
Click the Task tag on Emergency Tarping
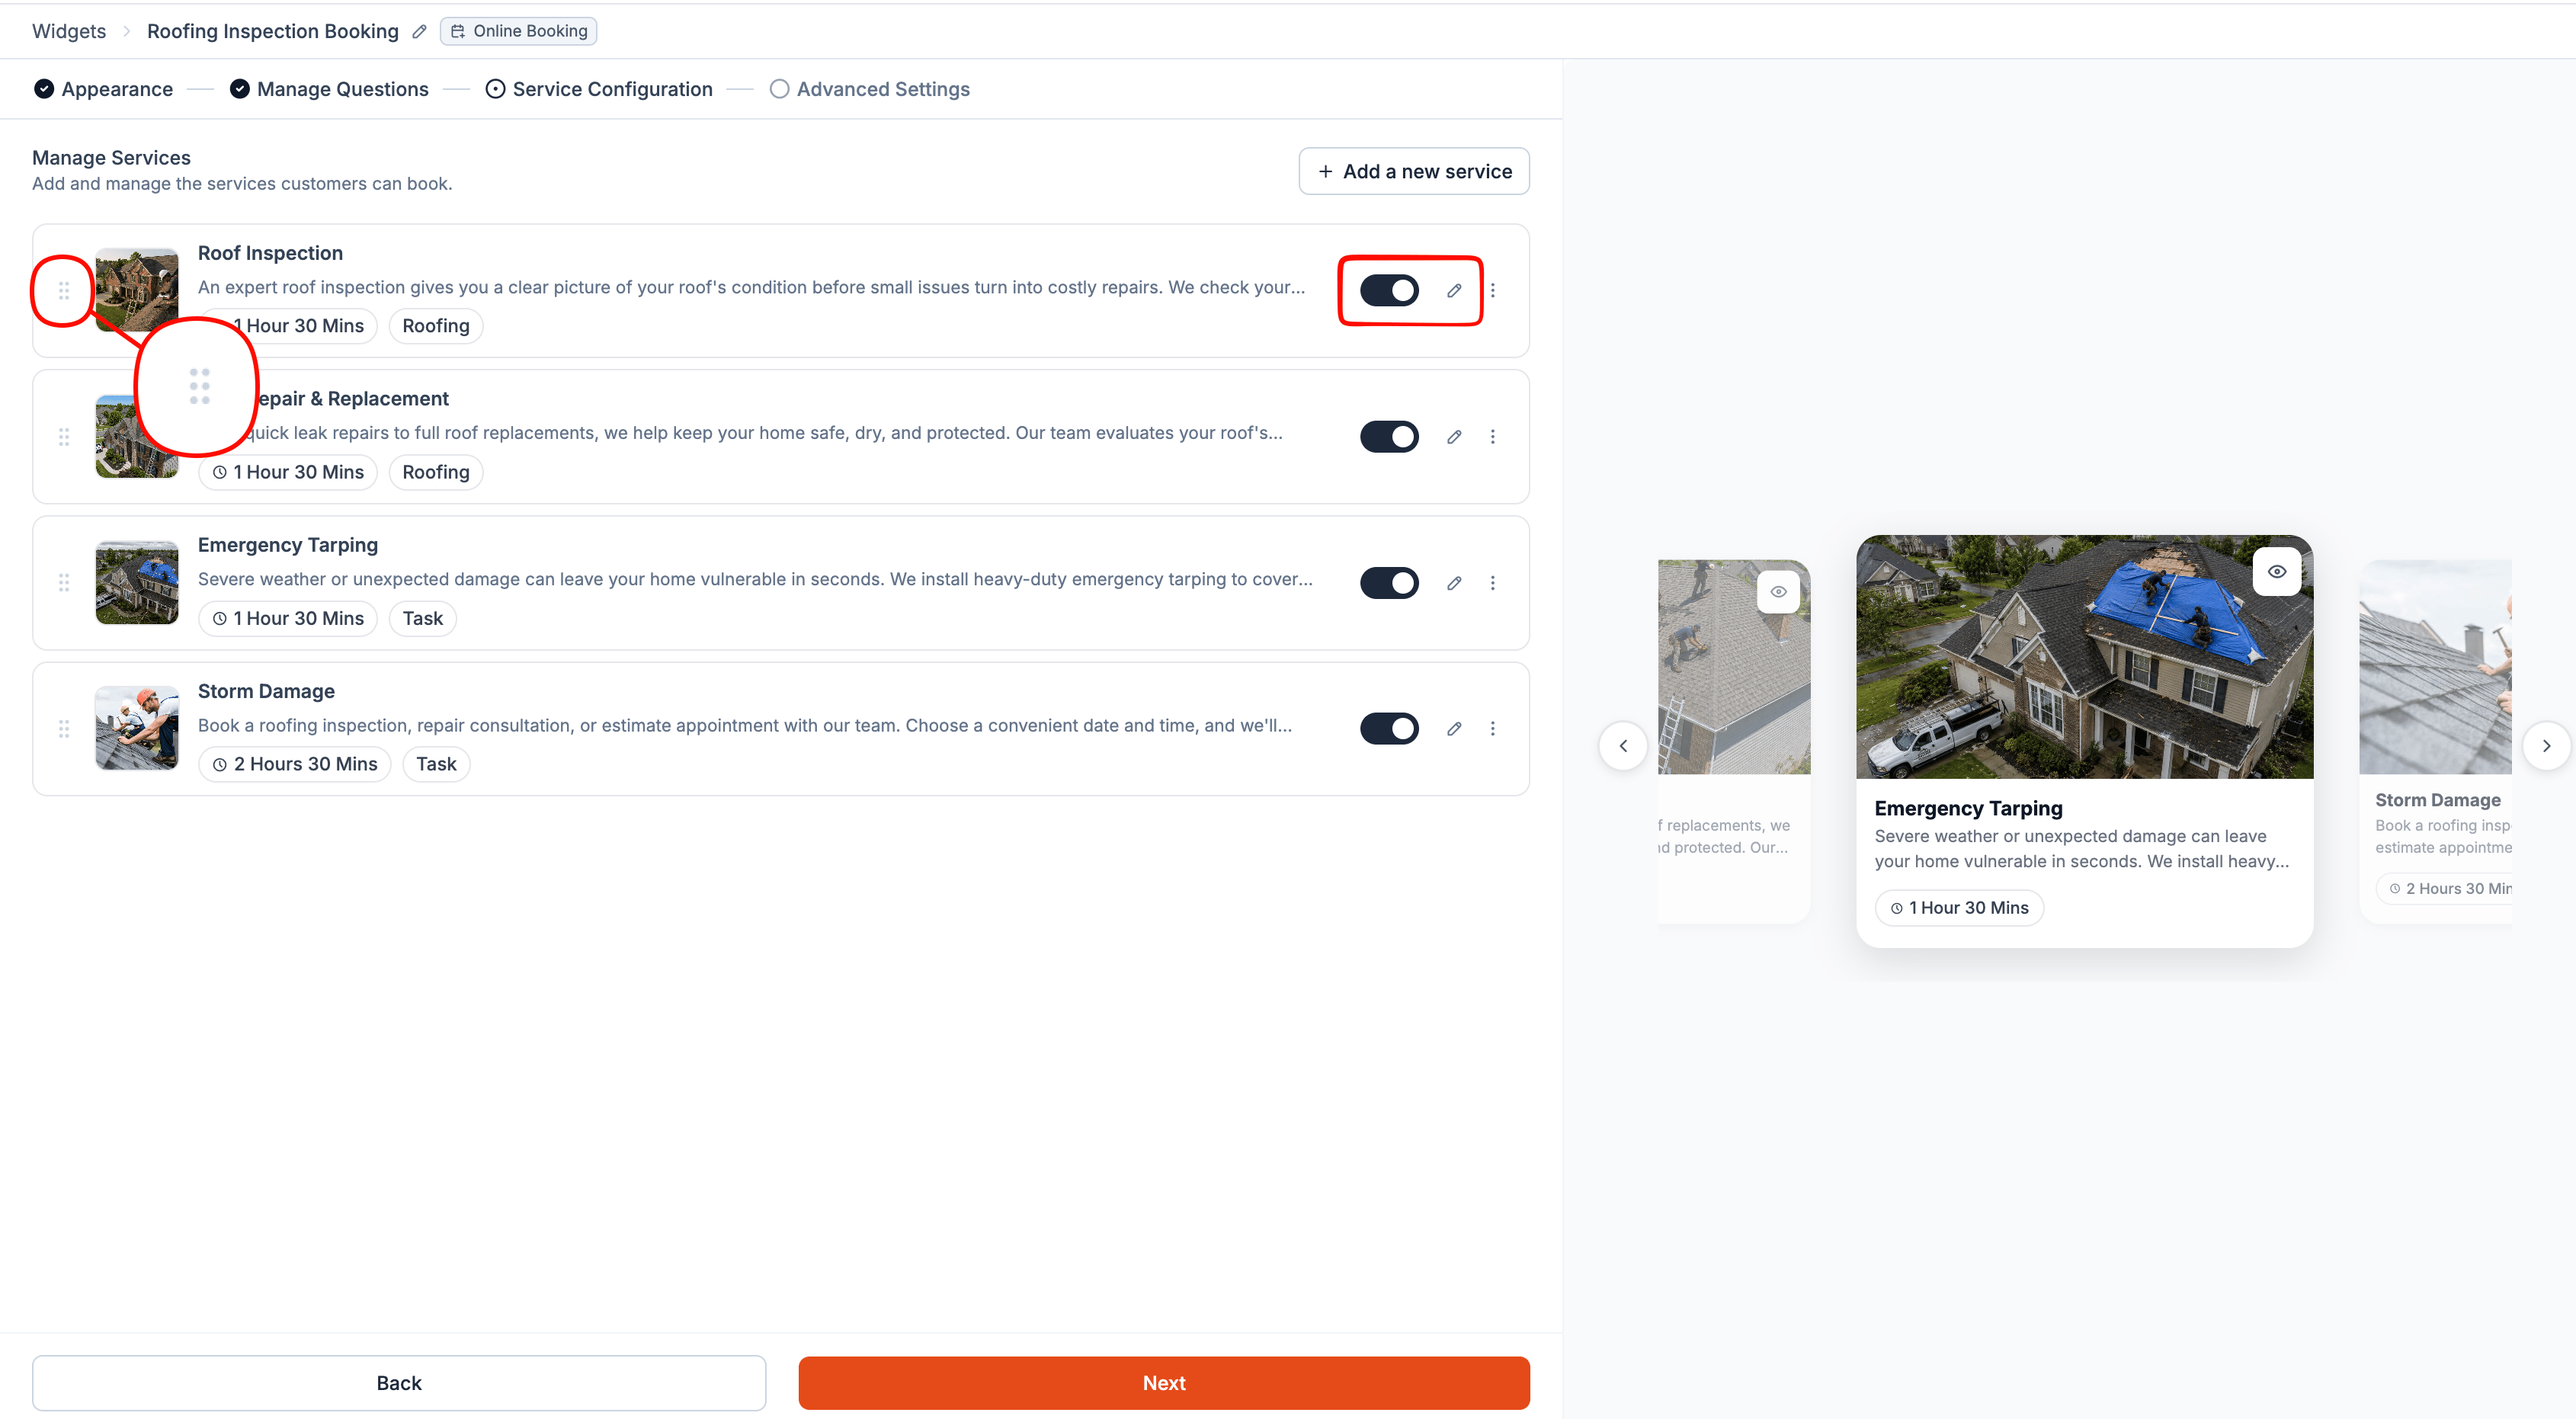pyautogui.click(x=423, y=619)
